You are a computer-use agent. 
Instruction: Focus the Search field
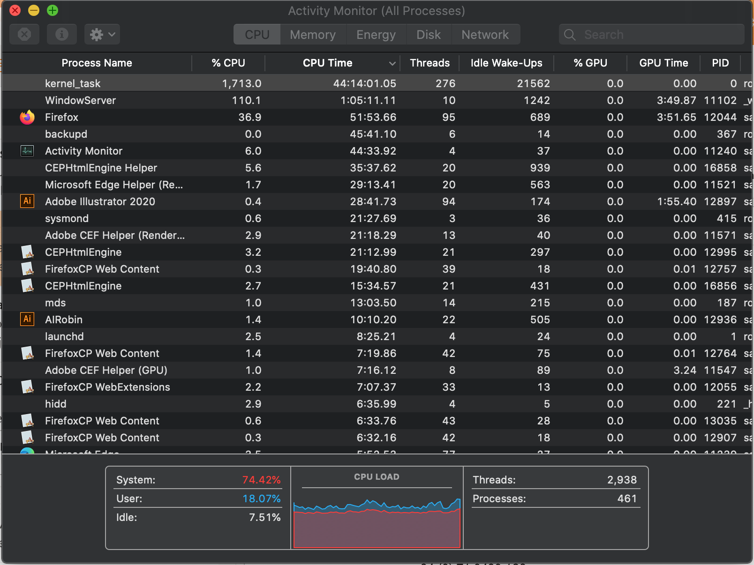(x=652, y=35)
